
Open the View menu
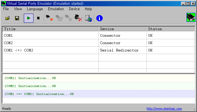(x=18, y=9)
